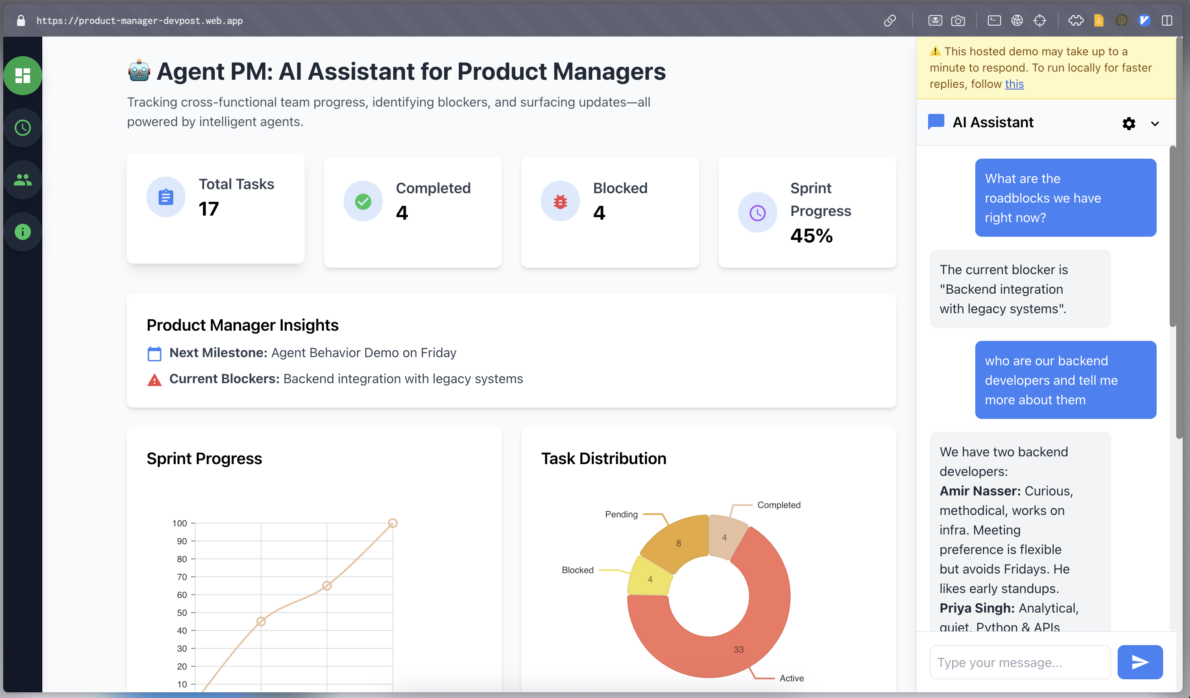Click the 'this' link in demo notice
This screenshot has width=1190, height=698.
point(1014,84)
